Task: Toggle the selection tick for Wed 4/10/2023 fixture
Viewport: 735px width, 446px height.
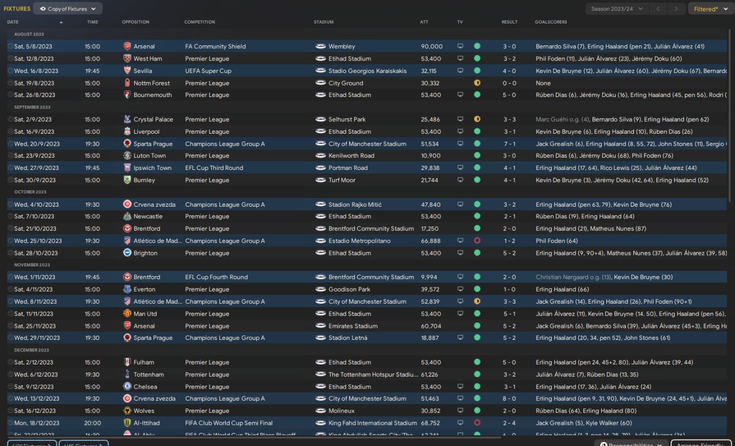Action: [10, 204]
